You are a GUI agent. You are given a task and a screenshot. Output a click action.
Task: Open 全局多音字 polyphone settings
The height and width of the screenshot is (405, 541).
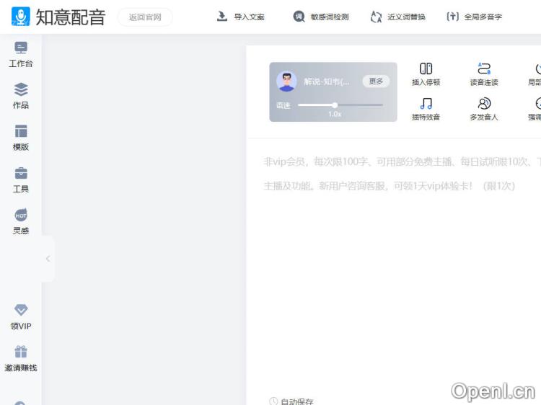[x=474, y=17]
